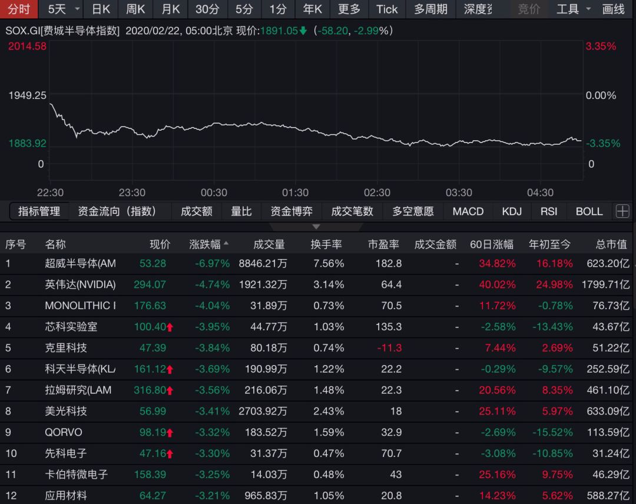Sort by the 换手率 column header
The width and height of the screenshot is (636, 504).
(326, 244)
